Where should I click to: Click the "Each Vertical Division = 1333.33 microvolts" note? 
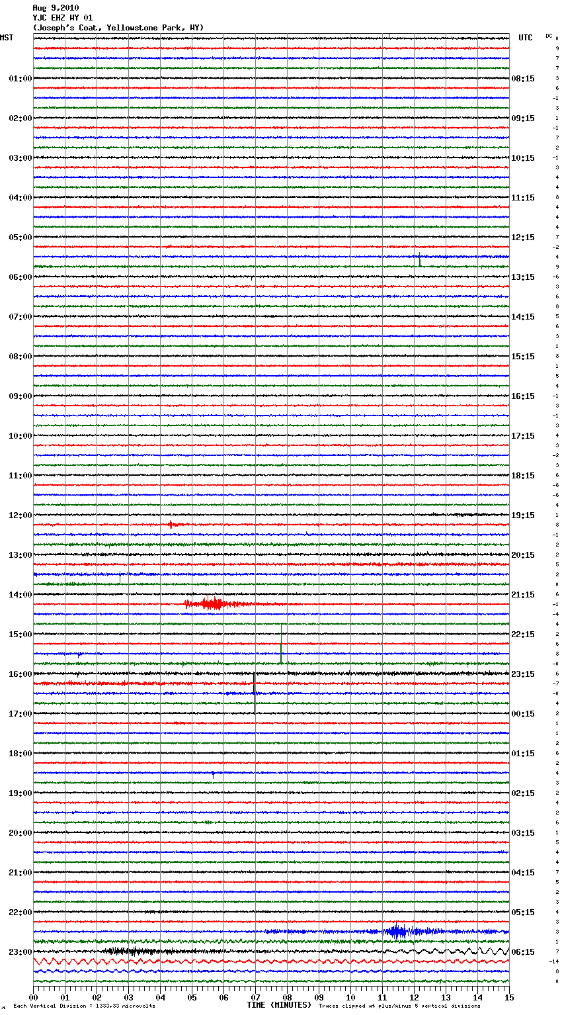84,1006
